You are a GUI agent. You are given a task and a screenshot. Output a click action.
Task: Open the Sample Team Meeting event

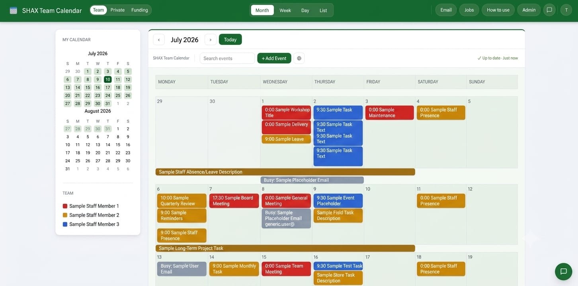286,269
